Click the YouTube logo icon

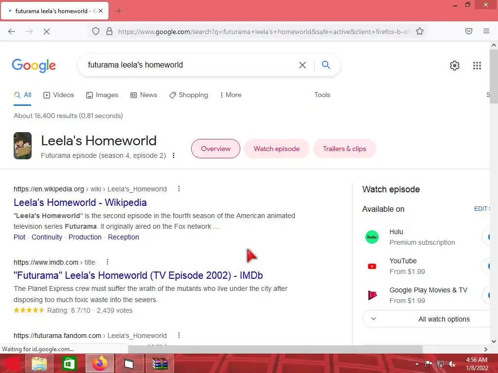click(x=372, y=266)
